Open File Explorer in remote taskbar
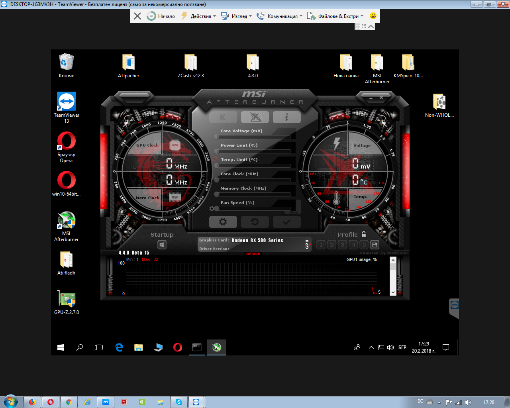 [x=139, y=347]
